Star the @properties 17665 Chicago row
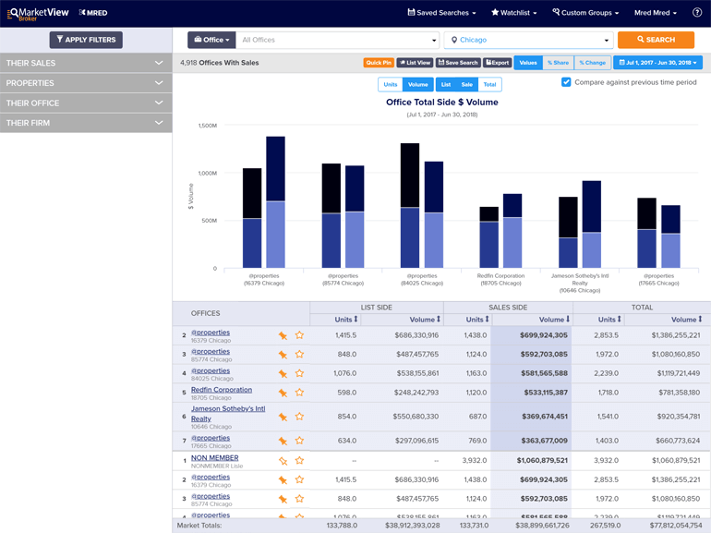 point(299,441)
